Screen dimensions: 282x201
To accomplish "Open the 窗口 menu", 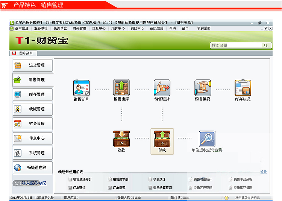I will [185, 29].
